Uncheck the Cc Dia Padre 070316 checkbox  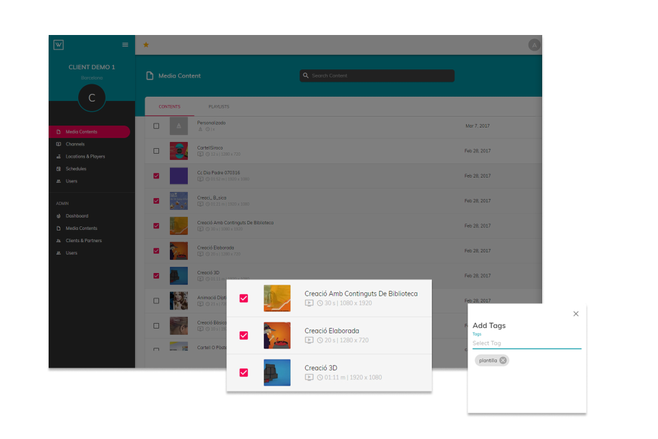pyautogui.click(x=156, y=176)
